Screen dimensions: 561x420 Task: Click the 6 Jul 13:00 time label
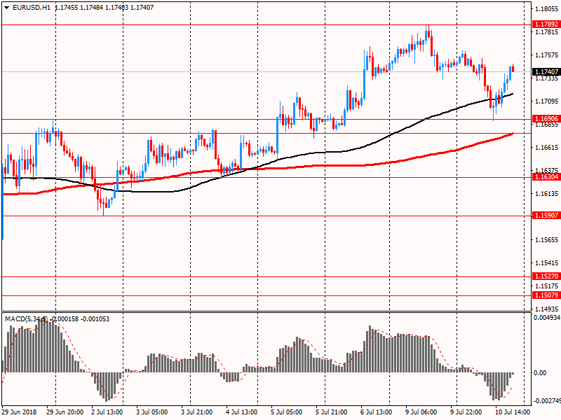pyautogui.click(x=376, y=413)
